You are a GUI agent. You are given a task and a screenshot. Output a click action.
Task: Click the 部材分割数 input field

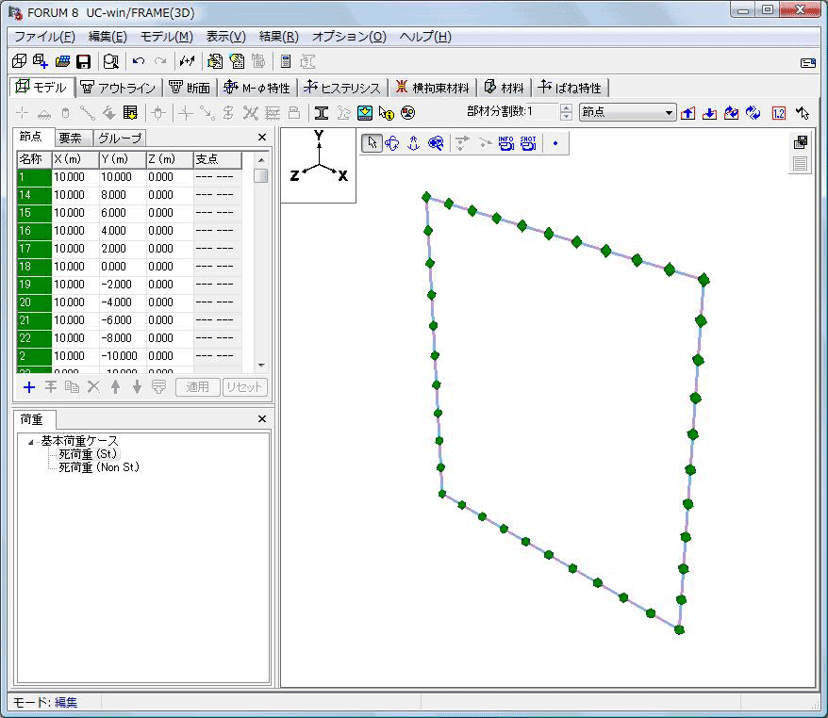click(545, 112)
